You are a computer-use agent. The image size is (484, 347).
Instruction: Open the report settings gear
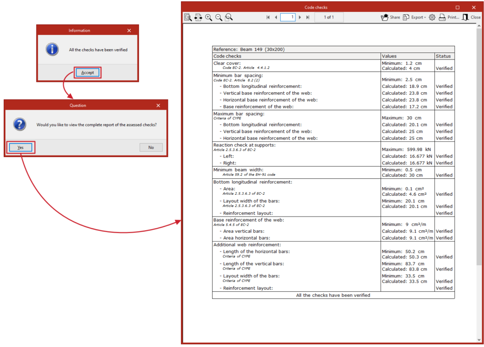click(432, 17)
